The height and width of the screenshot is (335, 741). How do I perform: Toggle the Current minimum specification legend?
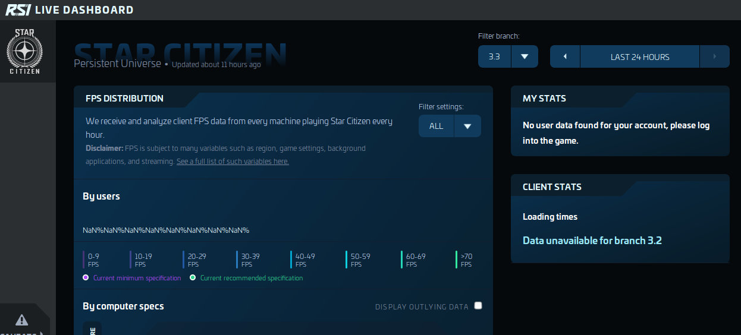pos(137,278)
